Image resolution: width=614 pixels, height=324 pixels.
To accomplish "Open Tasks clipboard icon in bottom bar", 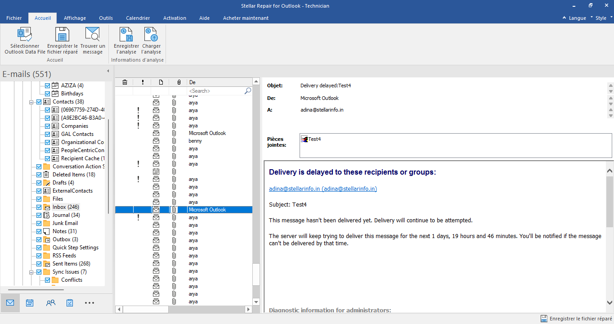I will (70, 303).
